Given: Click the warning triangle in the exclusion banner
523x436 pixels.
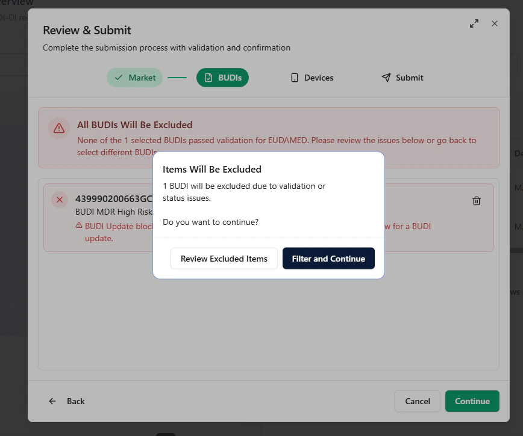Looking at the screenshot, I should point(58,128).
